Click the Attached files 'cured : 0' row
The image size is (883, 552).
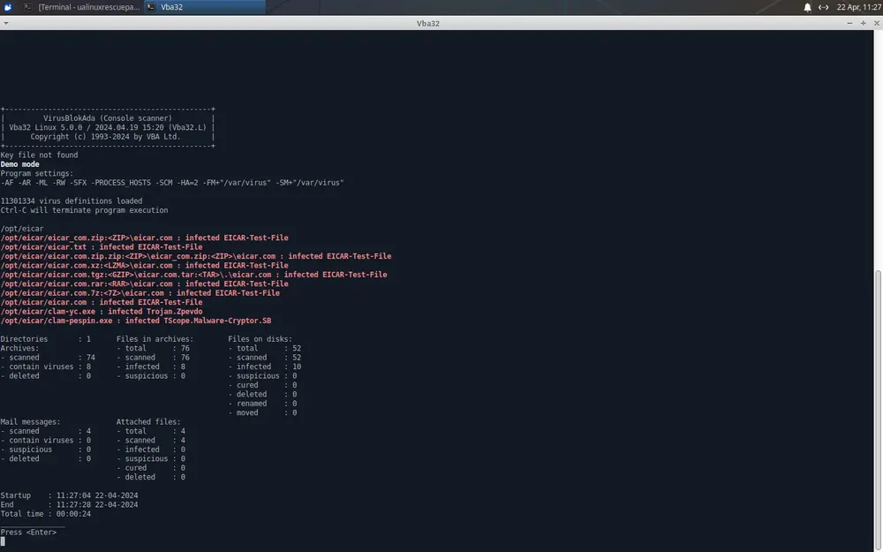pyautogui.click(x=151, y=468)
